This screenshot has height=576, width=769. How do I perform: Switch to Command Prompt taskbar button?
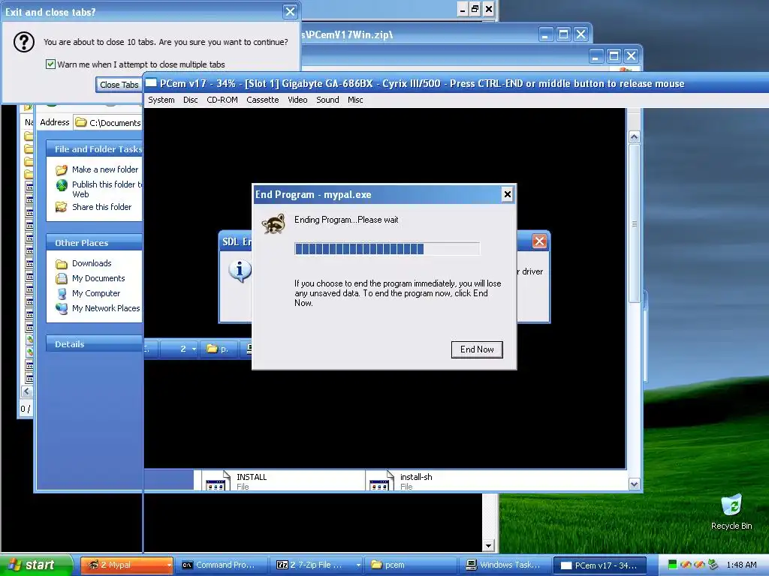point(222,565)
